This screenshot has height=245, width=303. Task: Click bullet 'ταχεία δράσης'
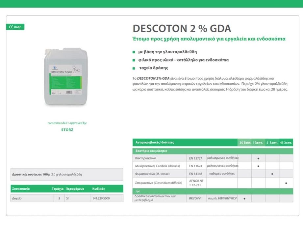(154, 68)
